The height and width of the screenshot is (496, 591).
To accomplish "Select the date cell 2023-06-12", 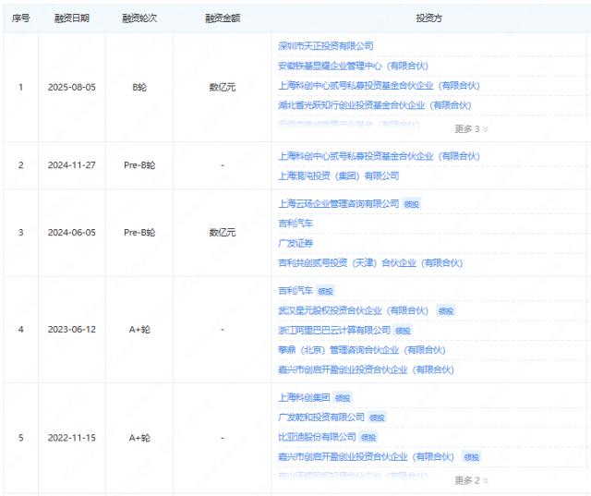I will coord(72,330).
